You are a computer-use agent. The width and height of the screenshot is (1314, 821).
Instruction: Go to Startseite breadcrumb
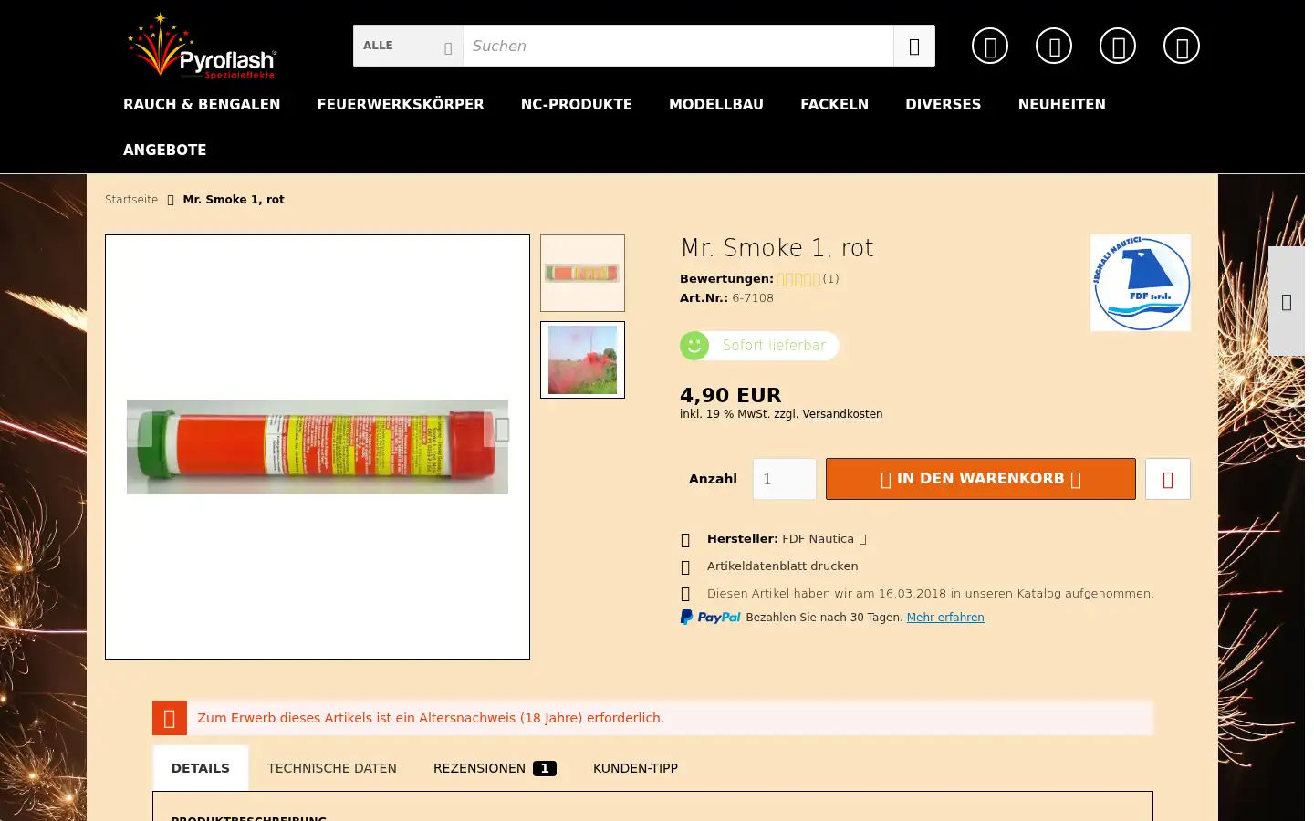[x=131, y=200]
